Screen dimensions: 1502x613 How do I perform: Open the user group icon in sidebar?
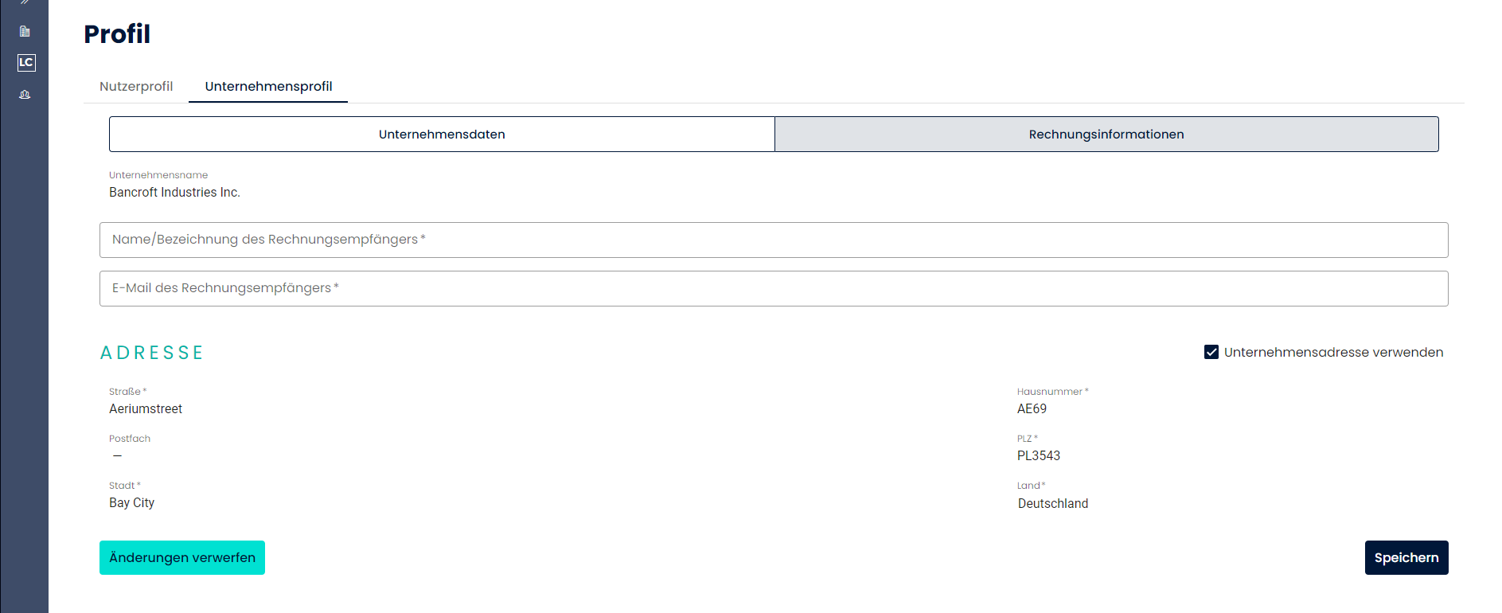click(25, 95)
